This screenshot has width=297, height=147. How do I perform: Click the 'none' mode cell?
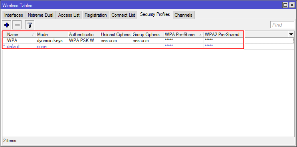tap(52, 46)
